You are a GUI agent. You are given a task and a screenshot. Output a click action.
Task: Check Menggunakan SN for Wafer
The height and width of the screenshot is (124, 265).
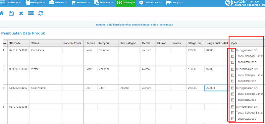click(x=233, y=69)
